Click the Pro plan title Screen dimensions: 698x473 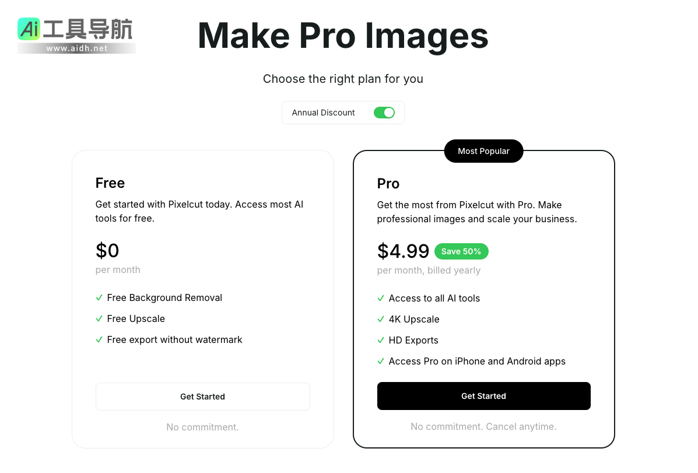click(388, 184)
